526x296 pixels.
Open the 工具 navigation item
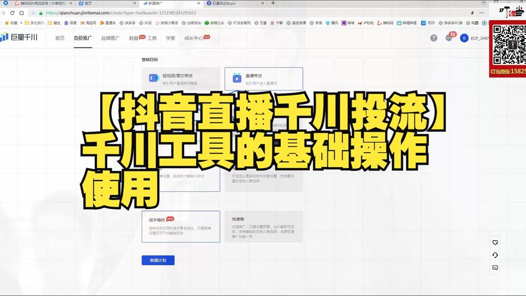[152, 38]
